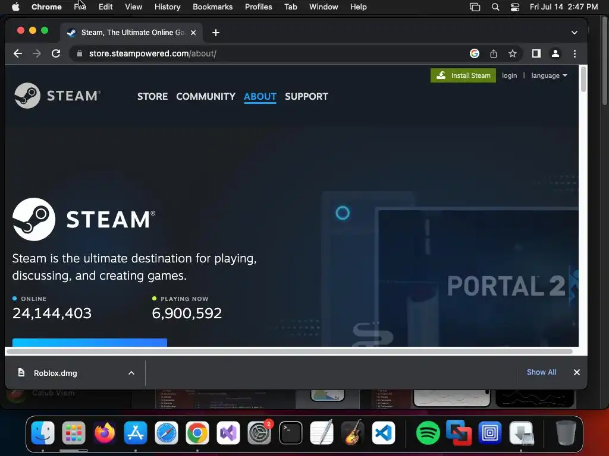Click the site lock icon in address bar
This screenshot has height=456, width=609.
pyautogui.click(x=80, y=53)
